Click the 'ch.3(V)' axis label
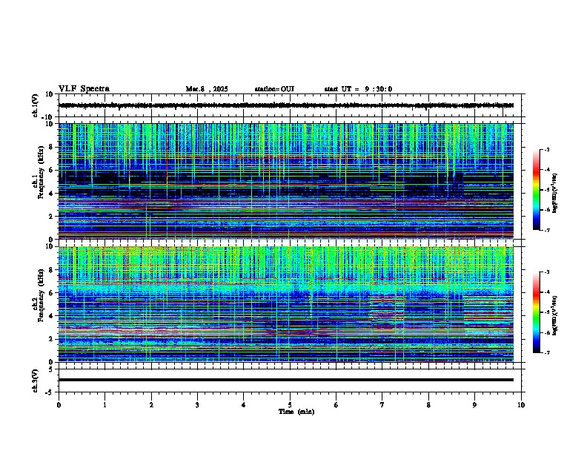 35,381
